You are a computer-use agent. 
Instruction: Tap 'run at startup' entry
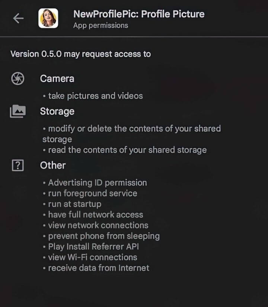pyautogui.click(x=74, y=204)
